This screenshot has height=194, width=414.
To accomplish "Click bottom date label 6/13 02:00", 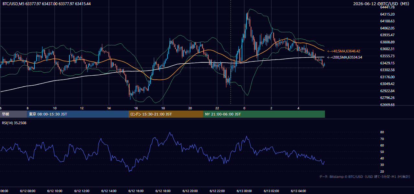I will [x=271, y=191].
